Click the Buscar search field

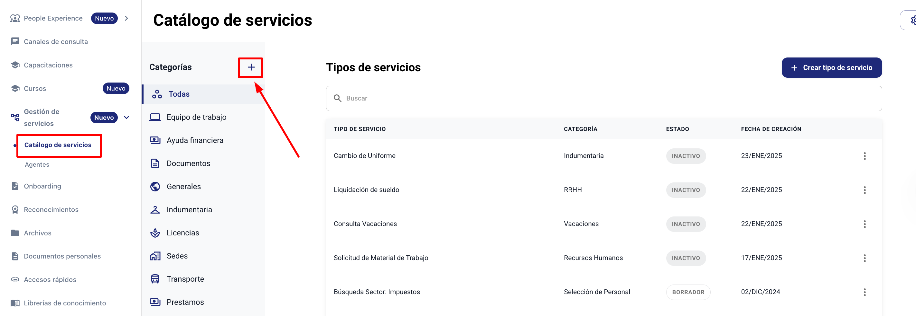pyautogui.click(x=604, y=98)
